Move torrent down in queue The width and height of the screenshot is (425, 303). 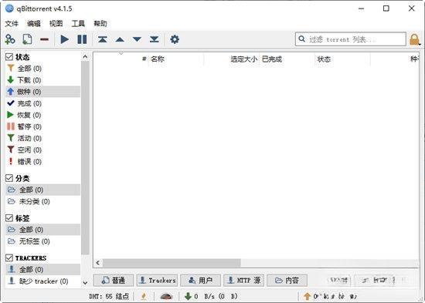[x=137, y=39]
